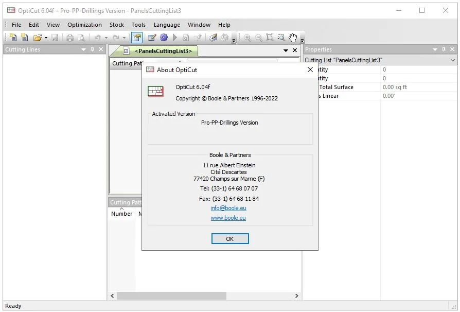460x312 pixels.
Task: Click the blue gear optimization settings icon
Action: (x=164, y=38)
